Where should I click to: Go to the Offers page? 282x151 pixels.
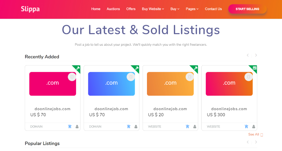pos(131,9)
